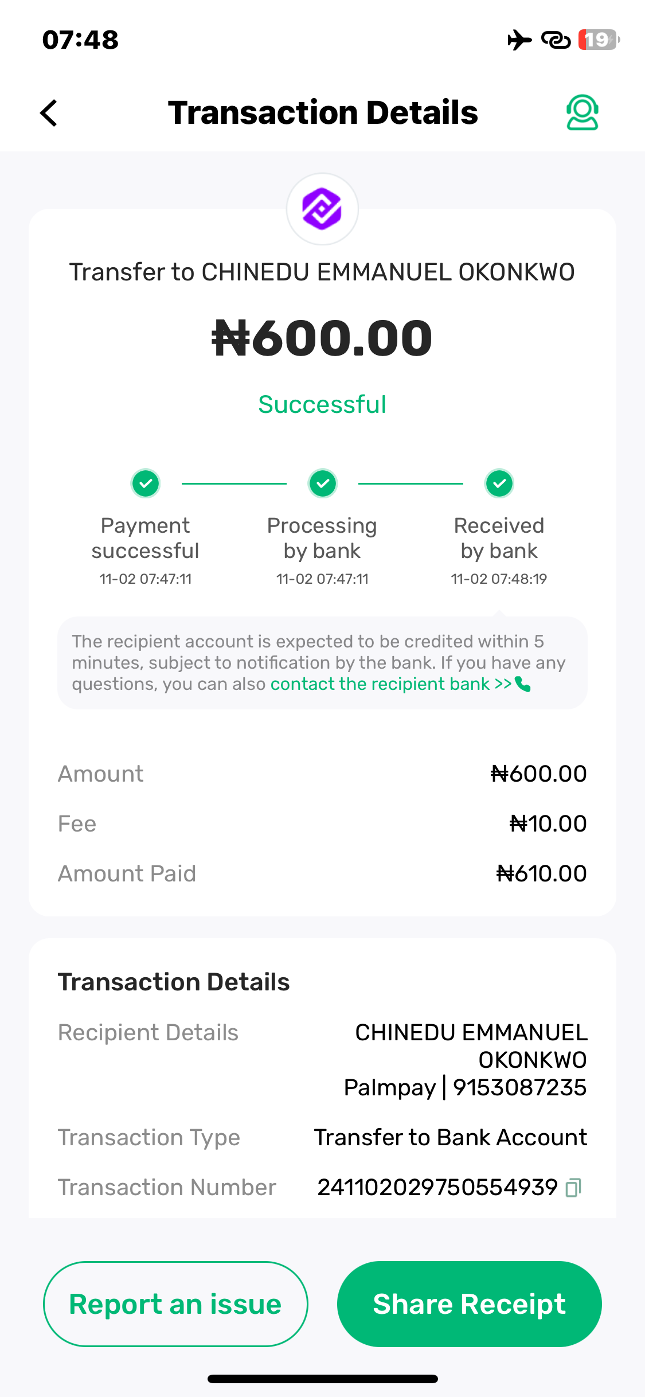This screenshot has width=645, height=1397.
Task: Tap the airplane mode status icon
Action: click(x=519, y=40)
